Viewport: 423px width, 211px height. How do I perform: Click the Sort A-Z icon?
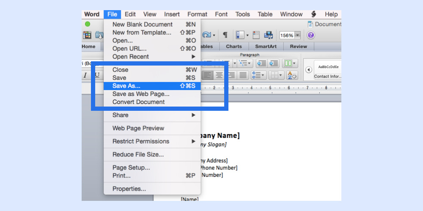point(292,75)
